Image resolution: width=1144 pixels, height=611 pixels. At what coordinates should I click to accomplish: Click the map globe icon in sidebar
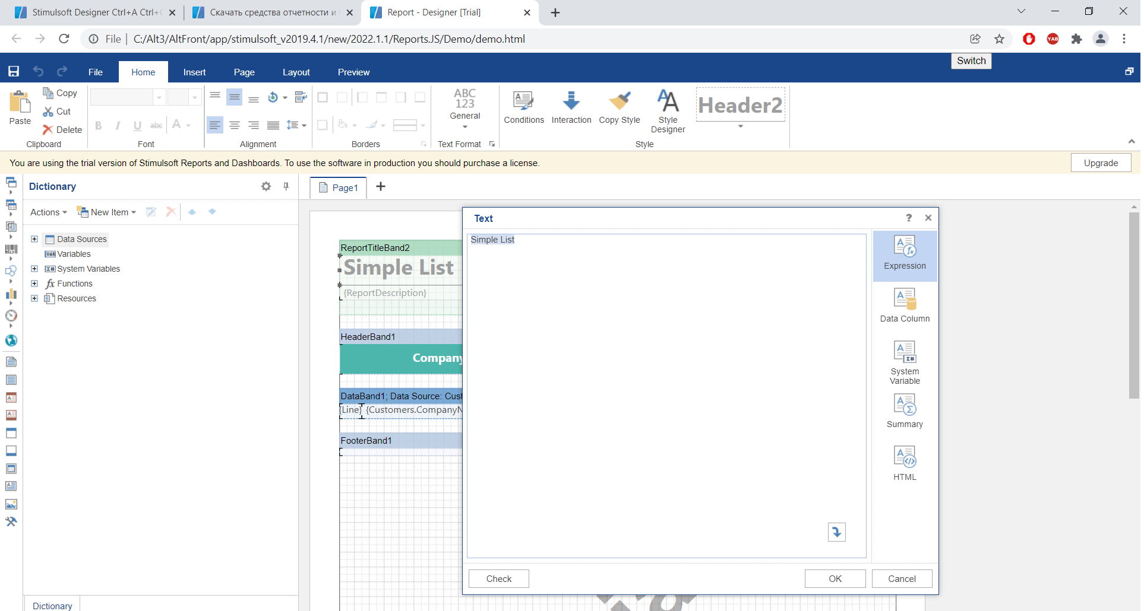pyautogui.click(x=11, y=340)
